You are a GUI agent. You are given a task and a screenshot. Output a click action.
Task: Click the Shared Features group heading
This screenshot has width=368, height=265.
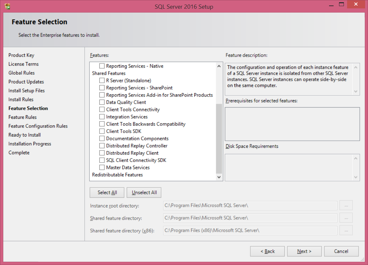(x=109, y=73)
